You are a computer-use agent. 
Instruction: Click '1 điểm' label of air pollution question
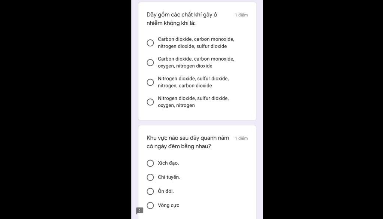(241, 15)
